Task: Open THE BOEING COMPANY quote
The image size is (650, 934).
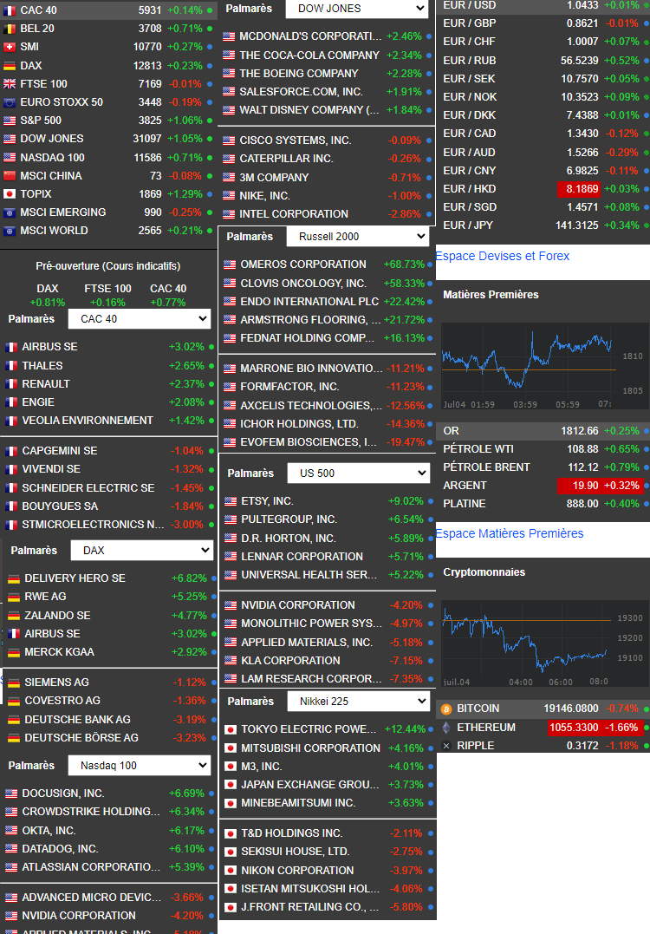Action: tap(299, 73)
